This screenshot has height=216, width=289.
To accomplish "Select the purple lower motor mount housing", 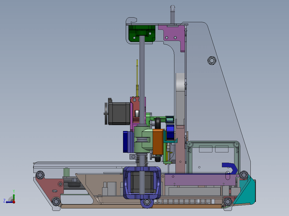I will point(142,183).
